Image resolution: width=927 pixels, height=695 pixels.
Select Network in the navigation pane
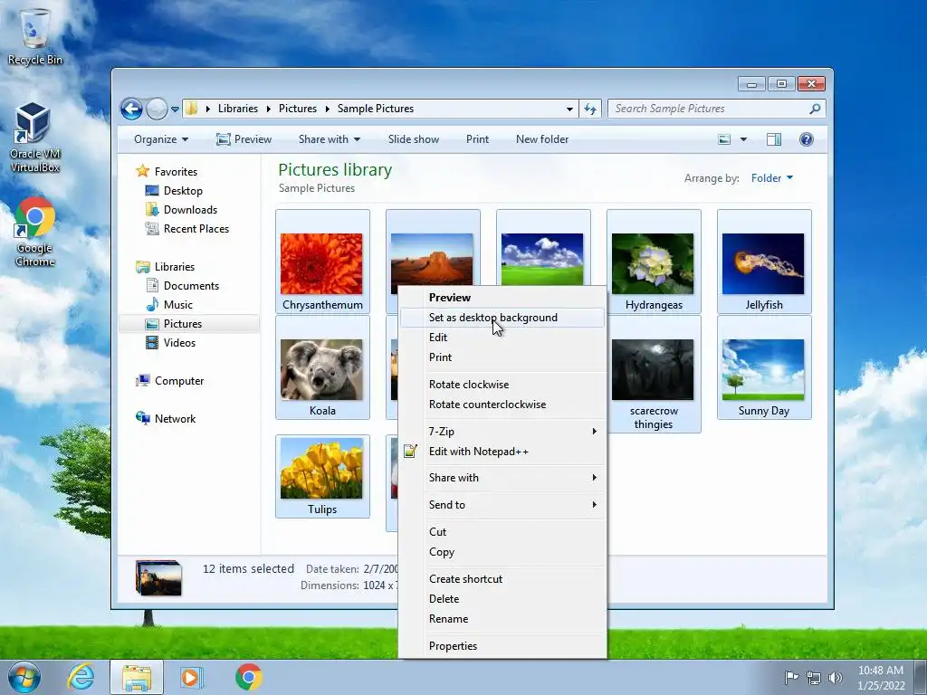(x=165, y=419)
